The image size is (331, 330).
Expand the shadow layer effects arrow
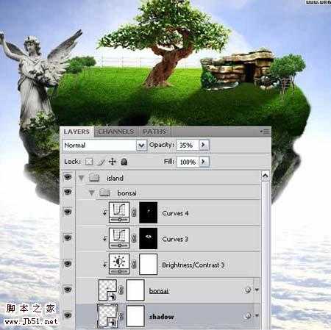click(x=257, y=315)
